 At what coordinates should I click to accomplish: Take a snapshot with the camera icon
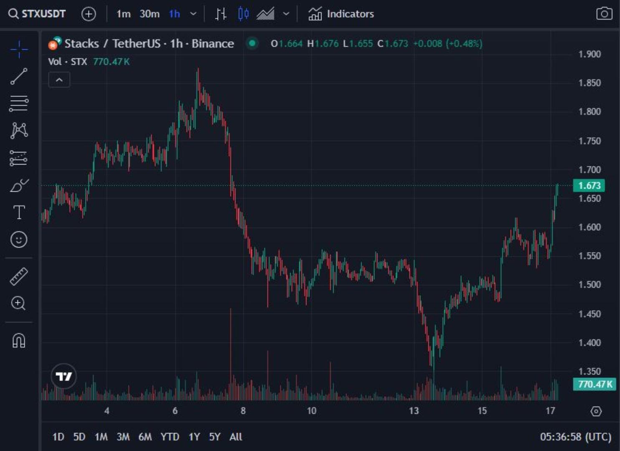click(x=604, y=14)
